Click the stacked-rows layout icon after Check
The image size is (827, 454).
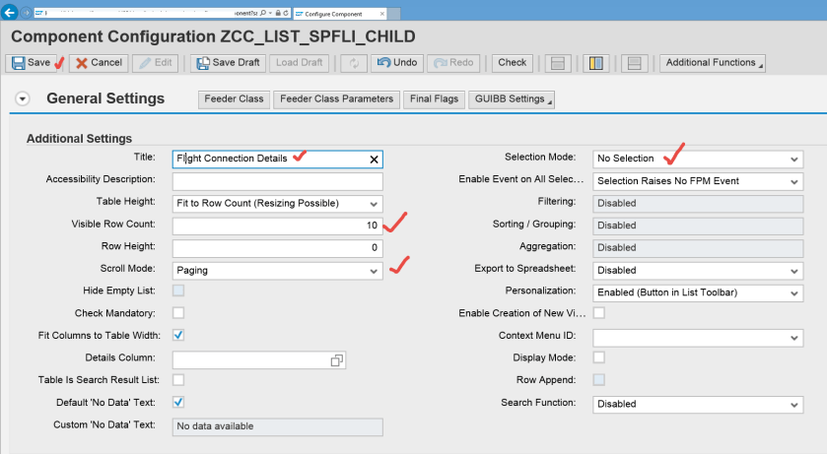[x=557, y=63]
